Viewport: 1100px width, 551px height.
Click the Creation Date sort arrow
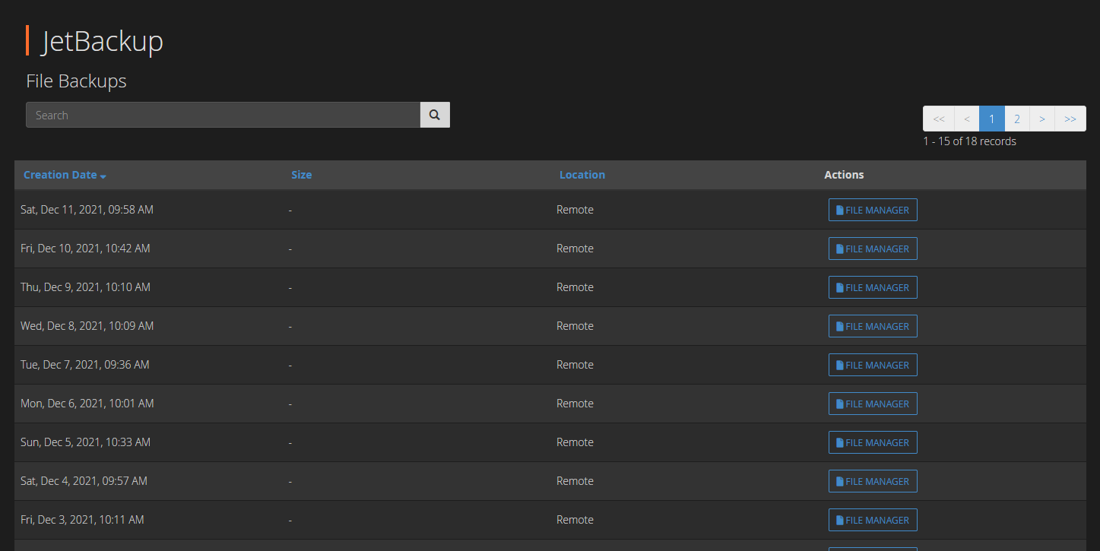[103, 176]
